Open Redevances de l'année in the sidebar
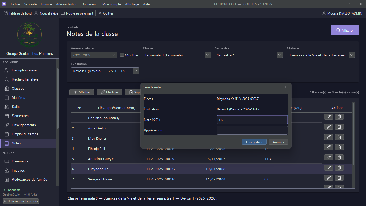Viewport: 366px width, 206px height. 28,179
